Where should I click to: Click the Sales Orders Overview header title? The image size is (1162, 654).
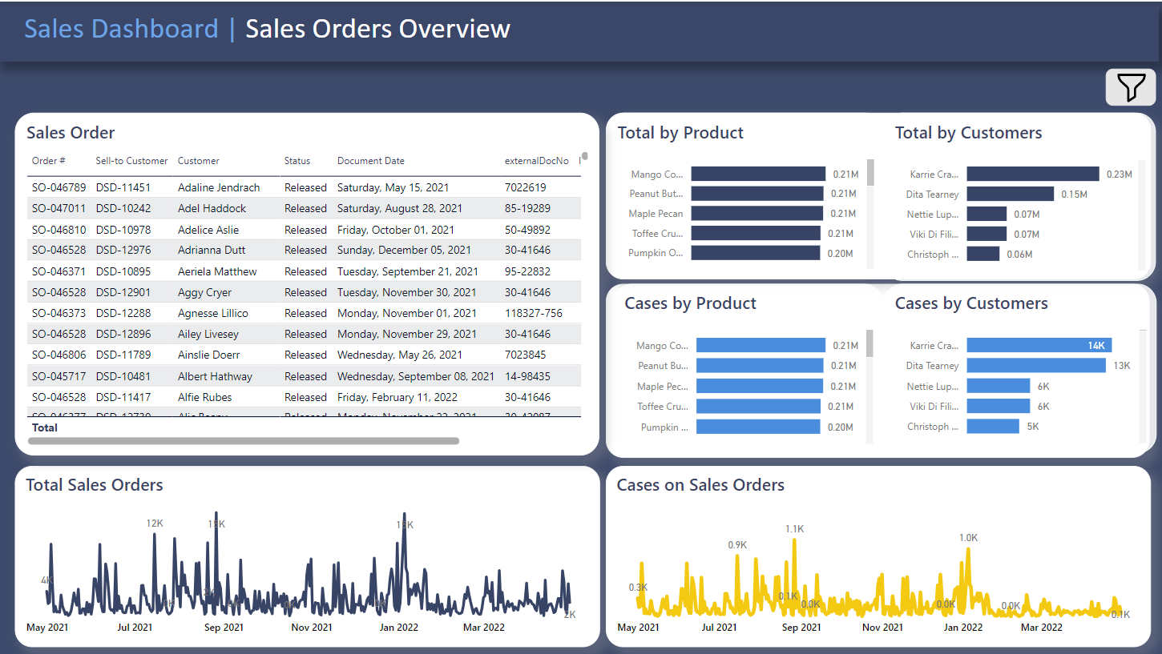tap(377, 29)
